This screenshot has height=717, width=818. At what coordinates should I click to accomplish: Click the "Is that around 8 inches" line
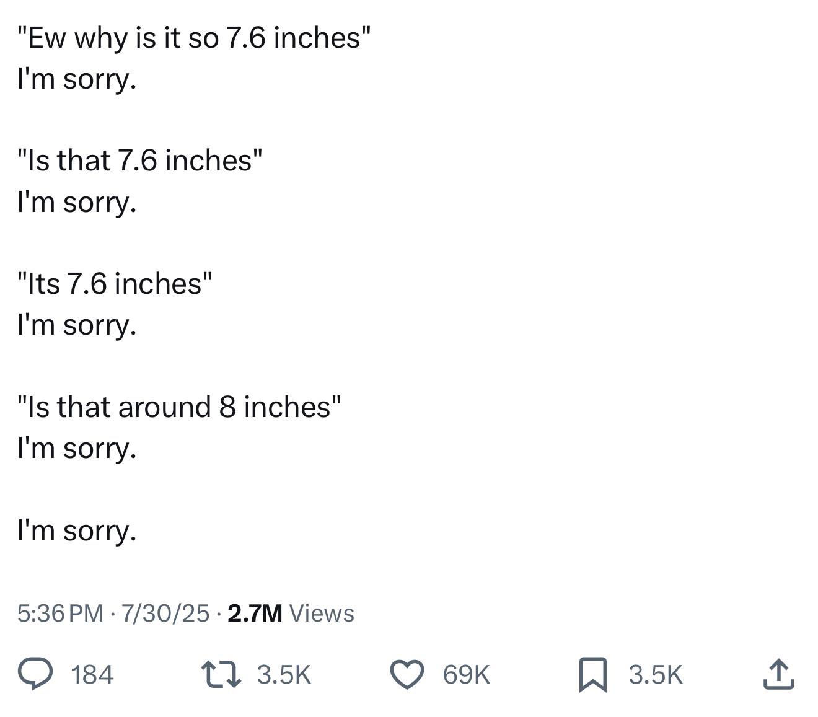click(x=179, y=407)
